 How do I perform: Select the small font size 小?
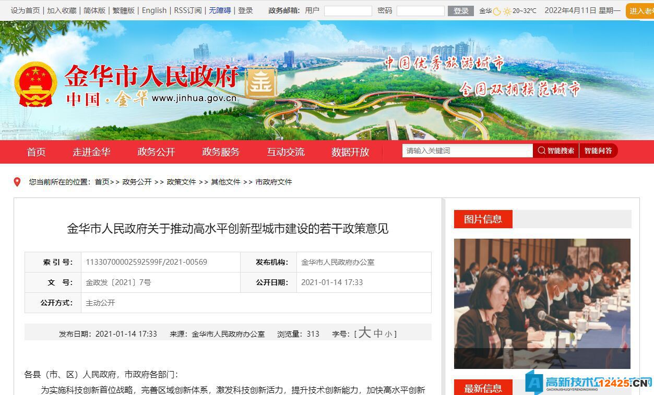[x=388, y=335]
